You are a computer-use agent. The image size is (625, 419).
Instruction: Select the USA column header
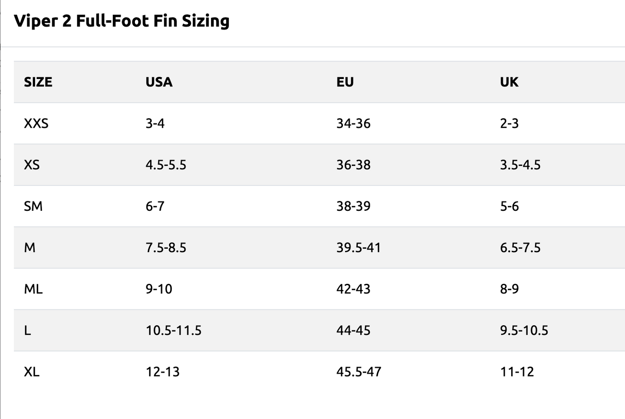point(159,82)
